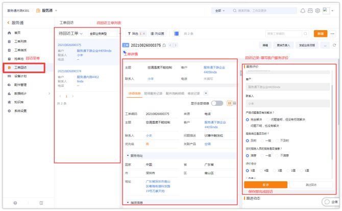Open 工单回访 in the sidebar menu
Screen dimensions: 342x211
[x=20, y=67]
